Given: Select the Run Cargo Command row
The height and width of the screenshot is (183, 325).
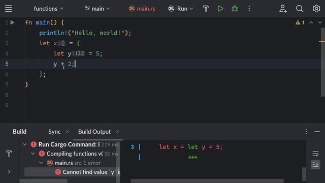Looking at the screenshot, I should pyautogui.click(x=70, y=144).
